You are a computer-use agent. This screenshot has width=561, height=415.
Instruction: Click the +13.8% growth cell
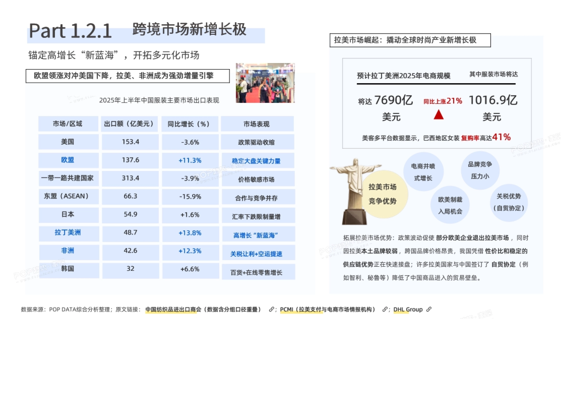(190, 233)
